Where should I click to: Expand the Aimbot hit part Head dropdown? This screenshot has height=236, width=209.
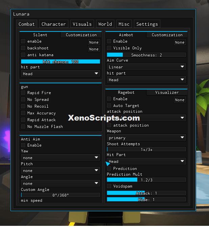tap(146, 80)
